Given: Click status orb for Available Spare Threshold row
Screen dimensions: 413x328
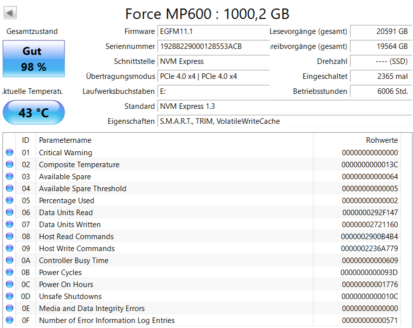Looking at the screenshot, I should point(9,188).
